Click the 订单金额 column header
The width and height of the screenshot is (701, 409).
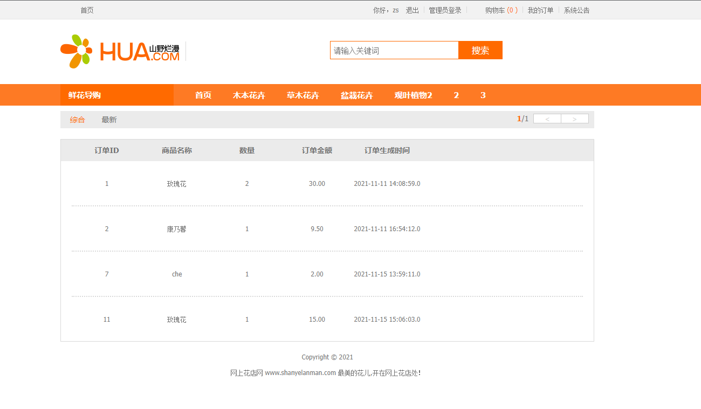(x=317, y=150)
